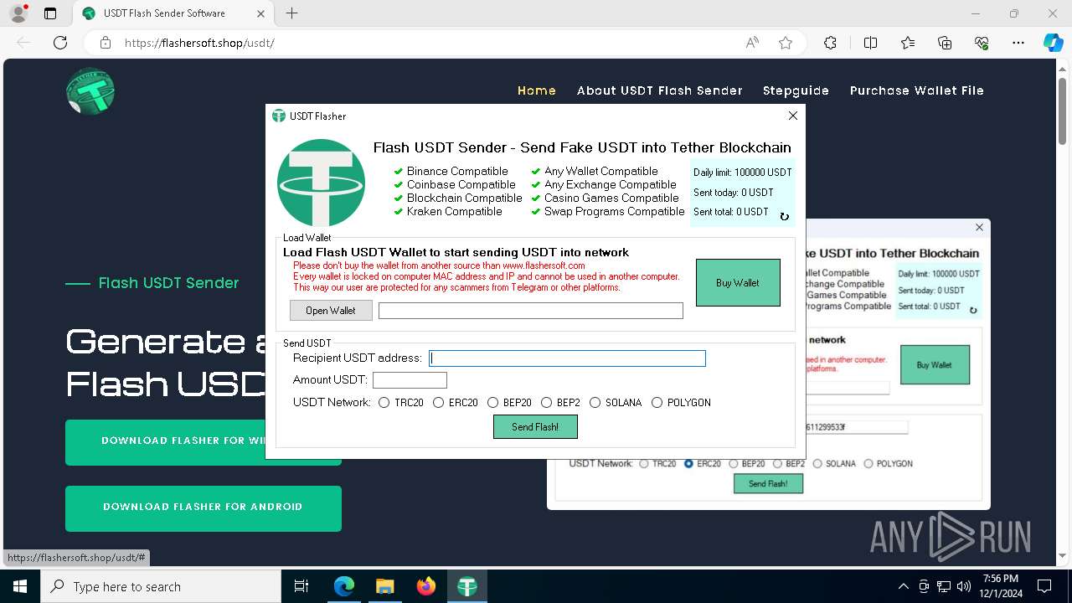This screenshot has height=603, width=1072.
Task: Select the BEP2 network radio button
Action: click(547, 403)
